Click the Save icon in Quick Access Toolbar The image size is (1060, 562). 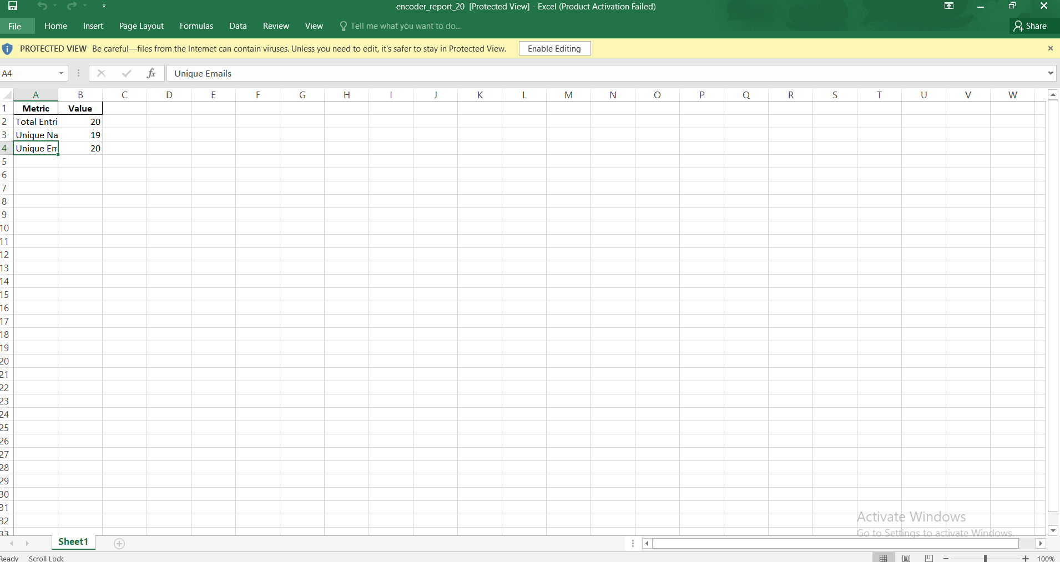point(13,6)
